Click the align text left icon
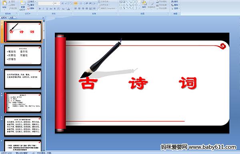The height and width of the screenshot is (154, 240). [x=76, y=8]
